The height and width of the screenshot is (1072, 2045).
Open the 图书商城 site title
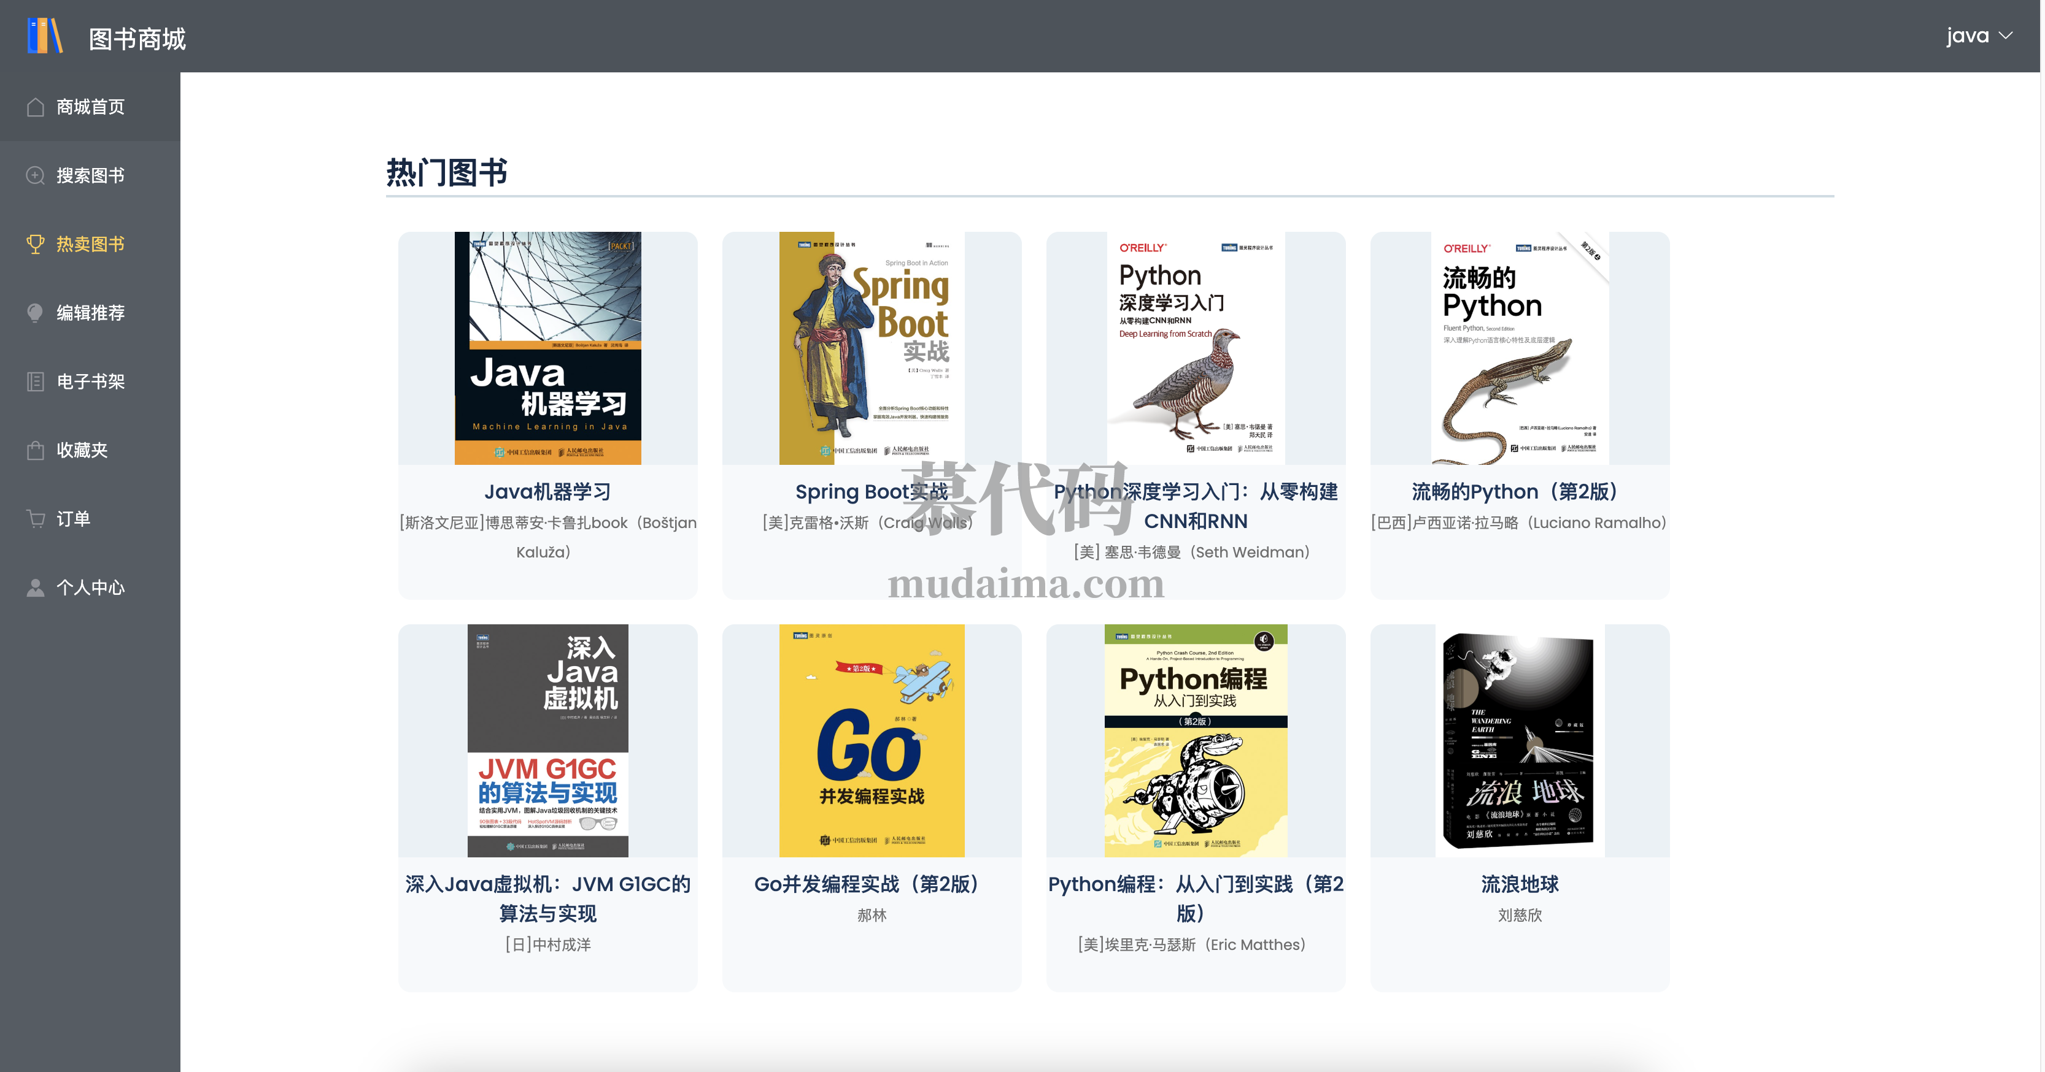136,39
